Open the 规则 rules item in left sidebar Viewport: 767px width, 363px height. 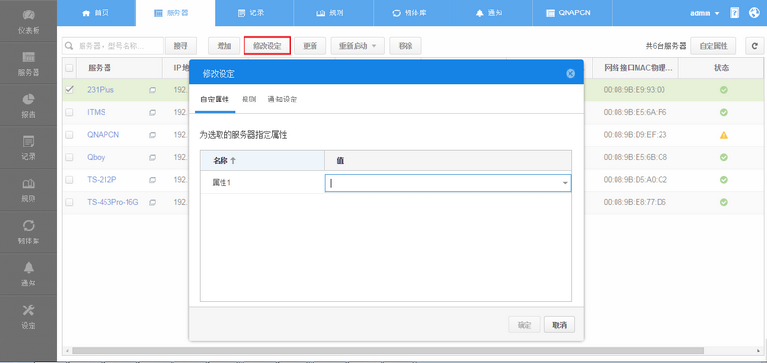pyautogui.click(x=29, y=190)
